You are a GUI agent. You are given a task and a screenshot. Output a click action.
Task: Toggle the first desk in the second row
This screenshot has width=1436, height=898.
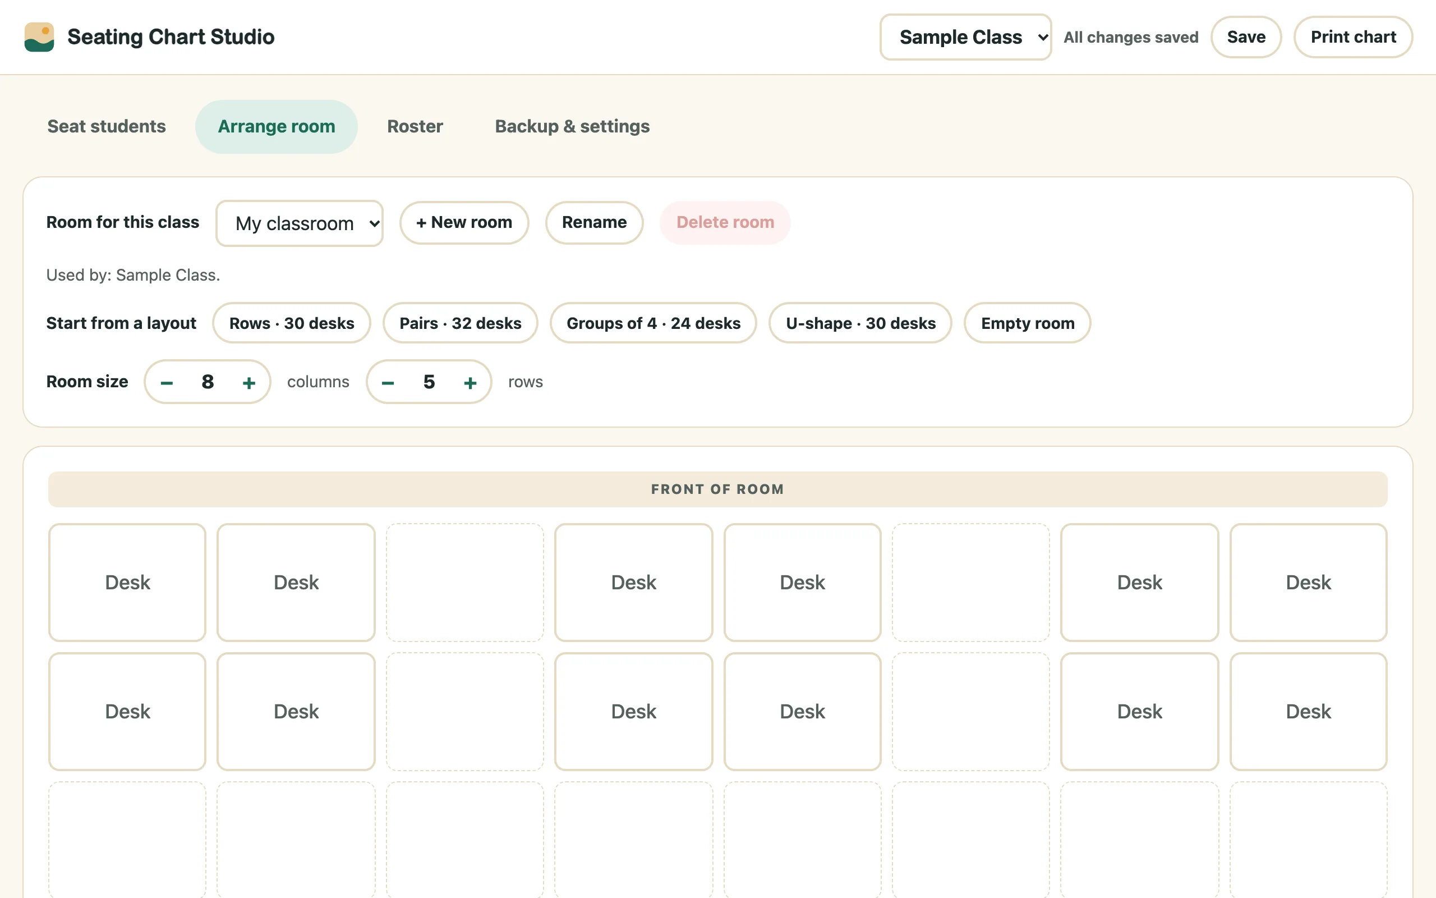pos(127,712)
